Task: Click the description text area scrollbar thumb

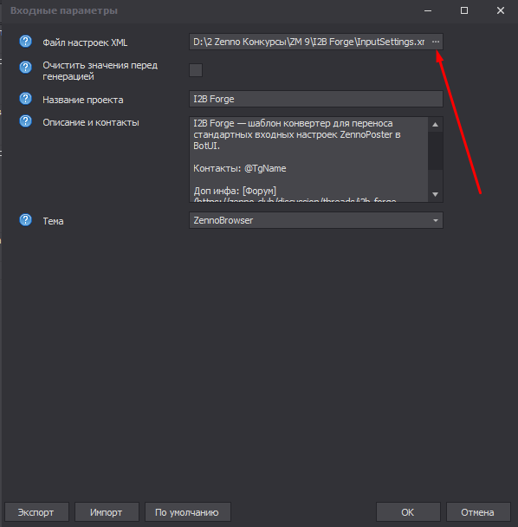Action: tap(436, 151)
